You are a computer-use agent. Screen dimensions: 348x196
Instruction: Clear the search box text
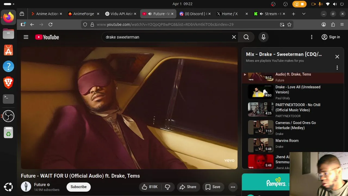pos(234,37)
